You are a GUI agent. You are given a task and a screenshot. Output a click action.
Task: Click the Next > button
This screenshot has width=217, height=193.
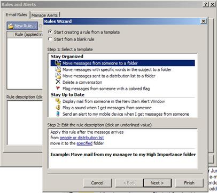click(157, 183)
